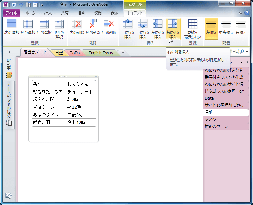Screen dimensions: 253x205
Task: Click the Full Page View icon
Action: [x=35, y=5]
